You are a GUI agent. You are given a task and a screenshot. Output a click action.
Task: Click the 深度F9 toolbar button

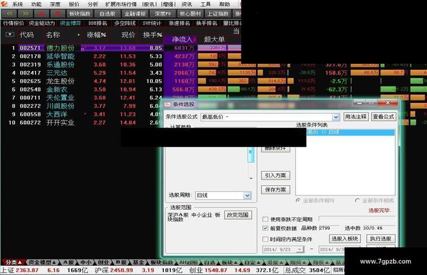[x=163, y=14]
